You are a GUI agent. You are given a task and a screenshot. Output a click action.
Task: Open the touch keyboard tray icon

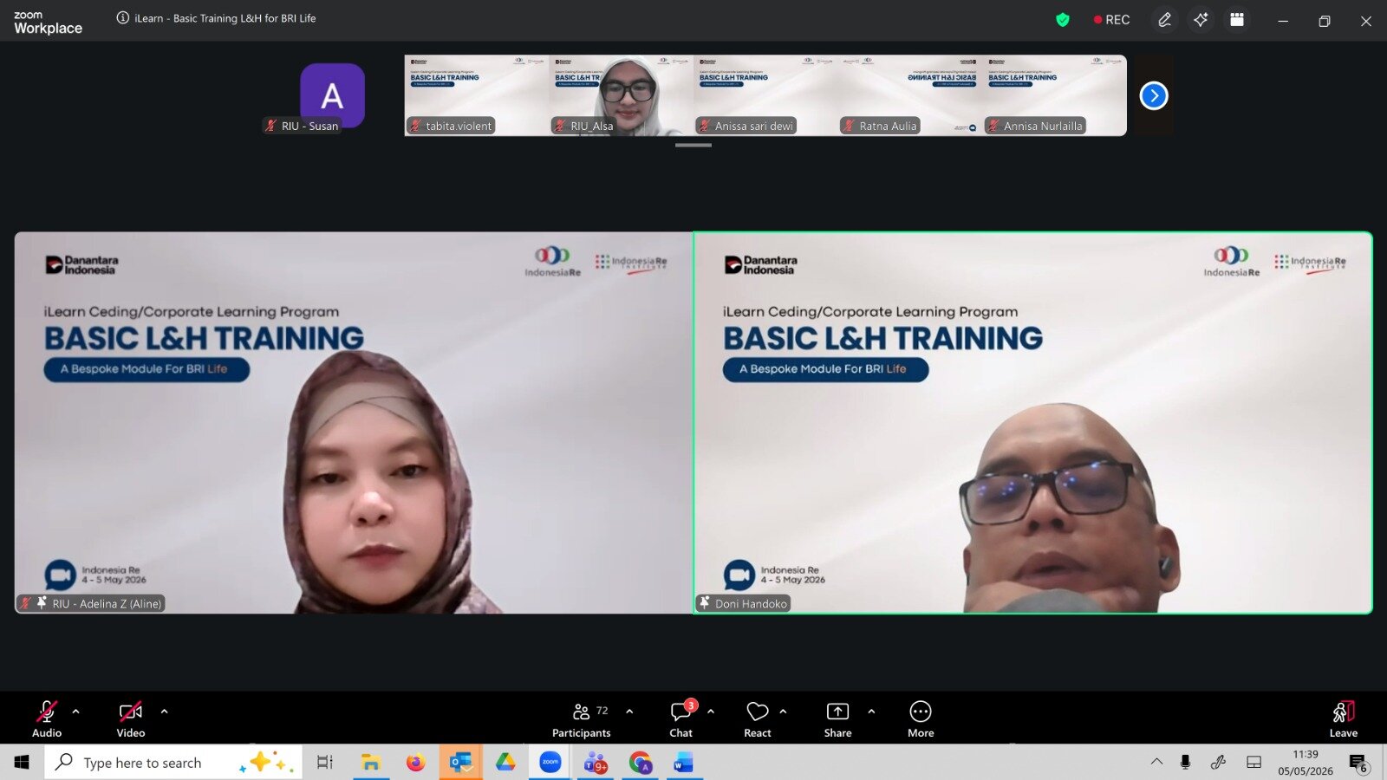click(1254, 763)
